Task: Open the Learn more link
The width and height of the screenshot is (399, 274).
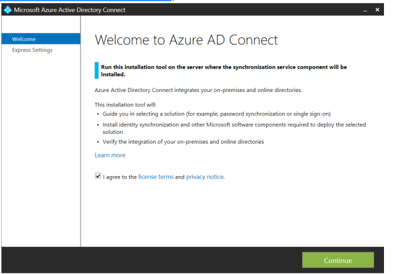Action: (x=110, y=155)
